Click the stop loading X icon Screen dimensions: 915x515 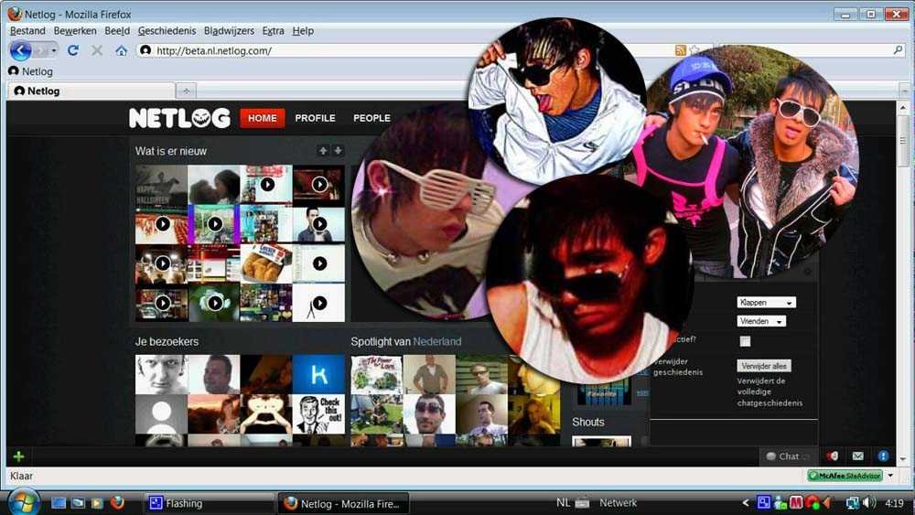(97, 50)
